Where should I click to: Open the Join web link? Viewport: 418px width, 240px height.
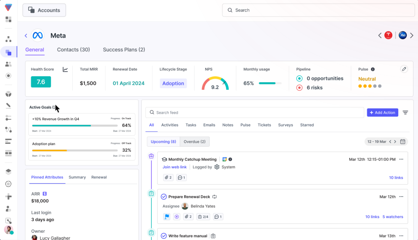[x=175, y=167]
